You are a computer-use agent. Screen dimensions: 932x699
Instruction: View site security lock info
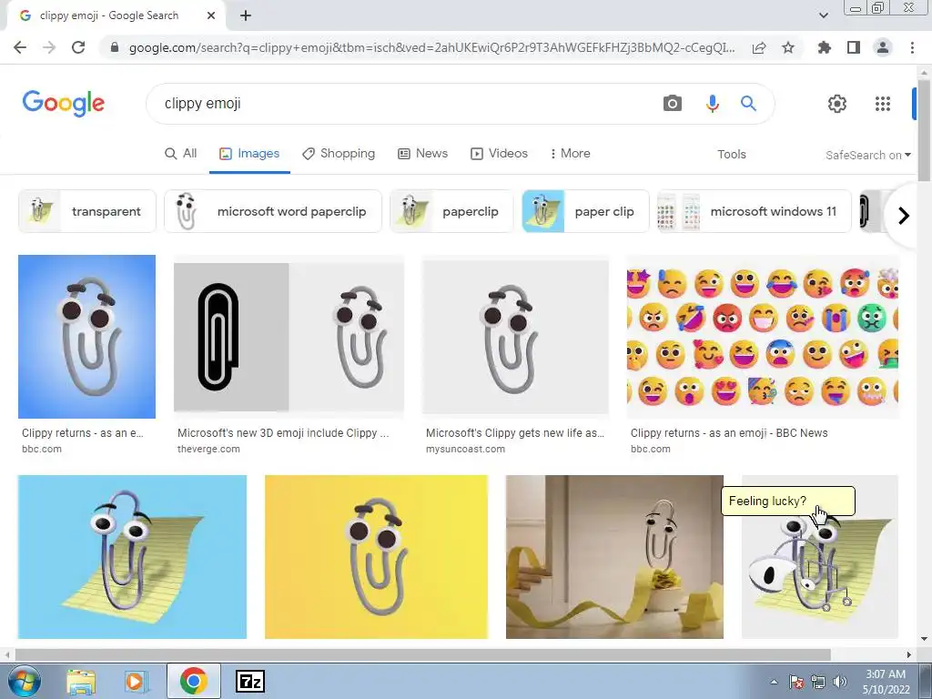[115, 47]
